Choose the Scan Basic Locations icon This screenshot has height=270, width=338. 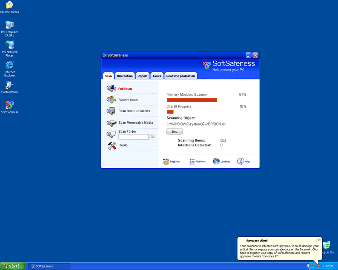[x=111, y=111]
